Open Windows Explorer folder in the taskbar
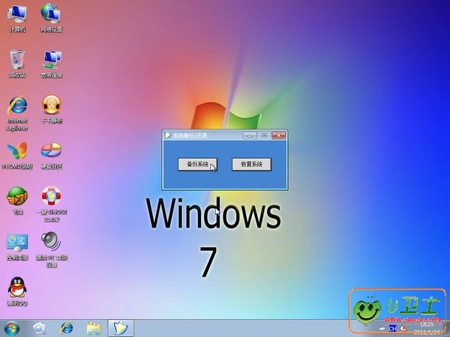The width and height of the screenshot is (450, 337). point(93,328)
